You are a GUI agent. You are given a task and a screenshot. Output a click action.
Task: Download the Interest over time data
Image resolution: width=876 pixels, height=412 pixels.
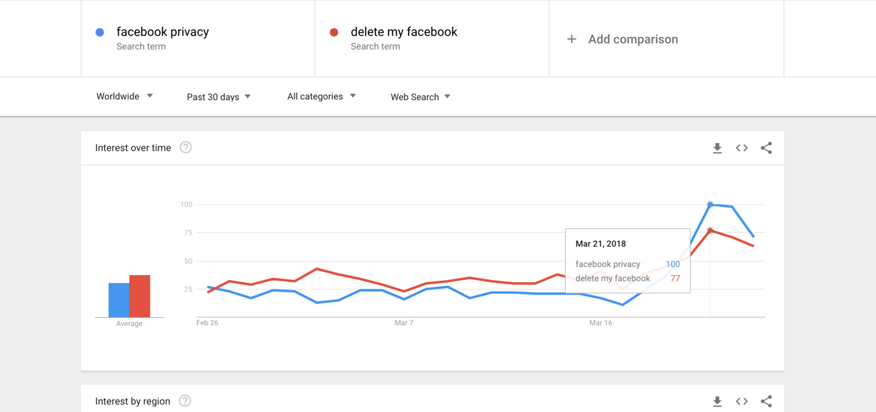pos(717,148)
